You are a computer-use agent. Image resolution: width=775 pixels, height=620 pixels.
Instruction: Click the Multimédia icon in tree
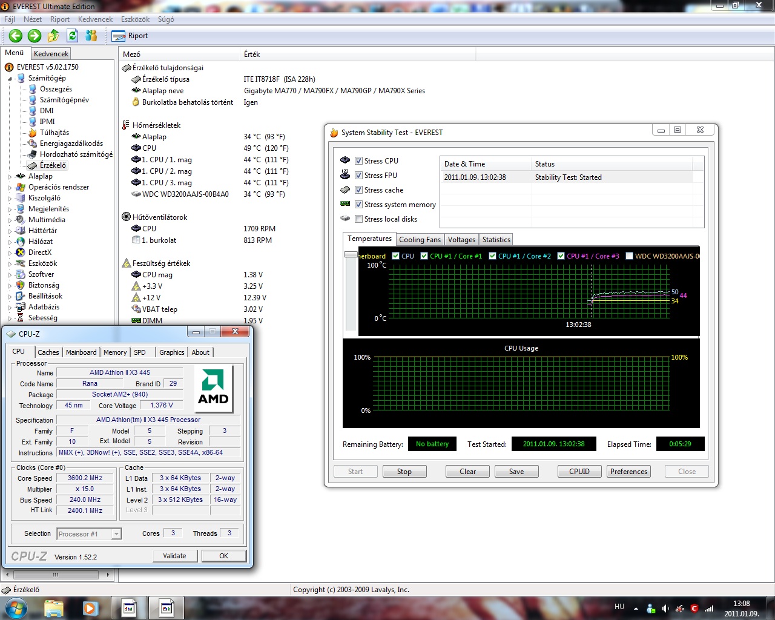tap(21, 220)
